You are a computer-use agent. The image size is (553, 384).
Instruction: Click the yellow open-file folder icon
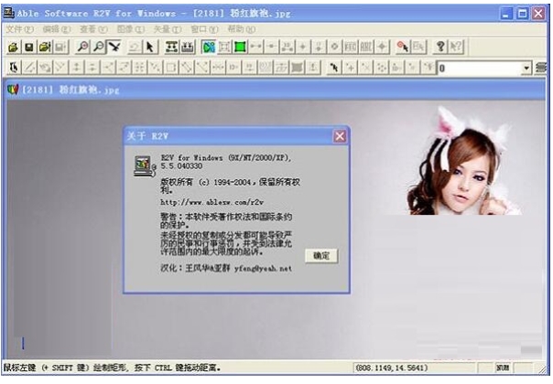(14, 47)
